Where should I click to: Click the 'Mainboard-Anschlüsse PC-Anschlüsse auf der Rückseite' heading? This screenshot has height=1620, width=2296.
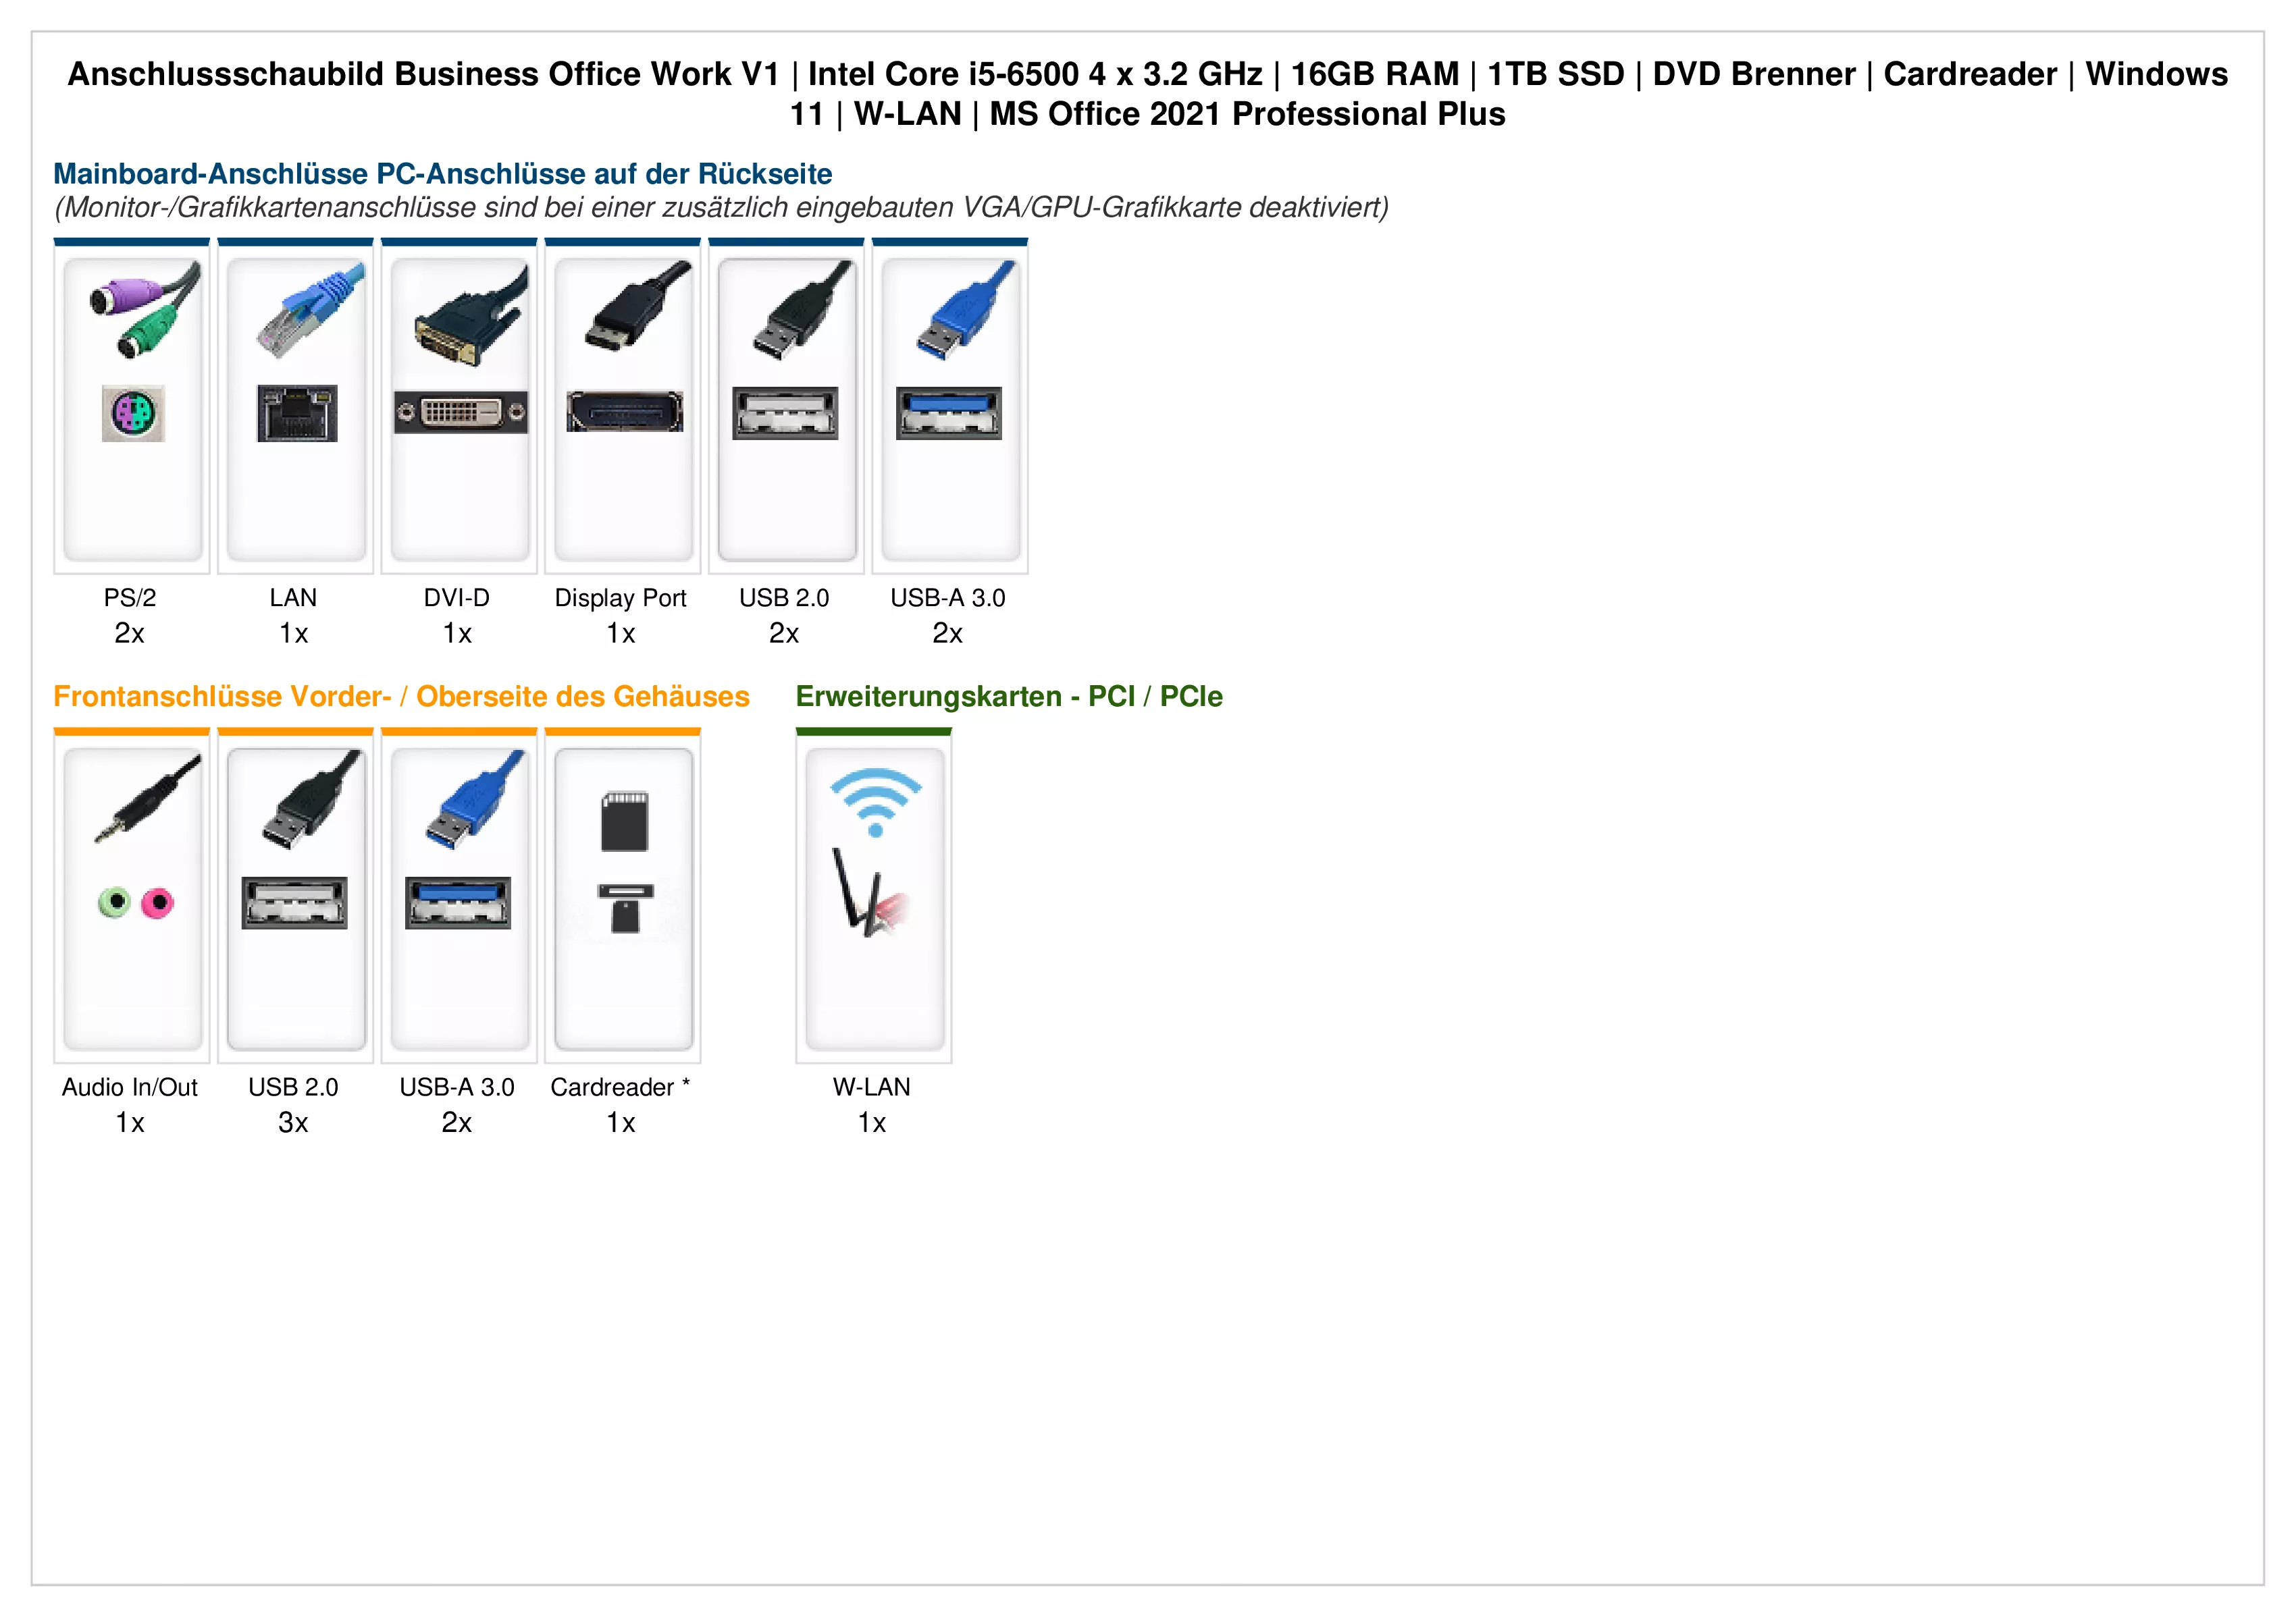(x=442, y=174)
